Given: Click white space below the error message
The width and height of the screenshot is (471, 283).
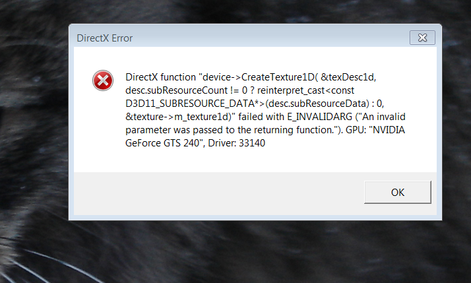Looking at the screenshot, I should click(255, 160).
